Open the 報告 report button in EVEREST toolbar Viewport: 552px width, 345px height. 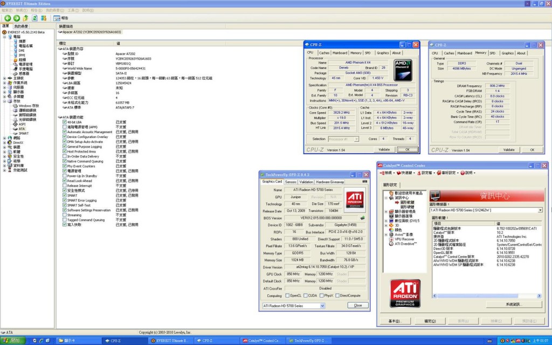(61, 18)
